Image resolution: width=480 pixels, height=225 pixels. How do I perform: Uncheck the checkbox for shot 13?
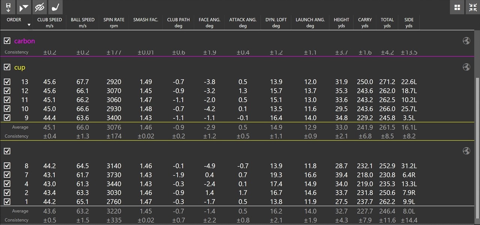[x=7, y=82]
